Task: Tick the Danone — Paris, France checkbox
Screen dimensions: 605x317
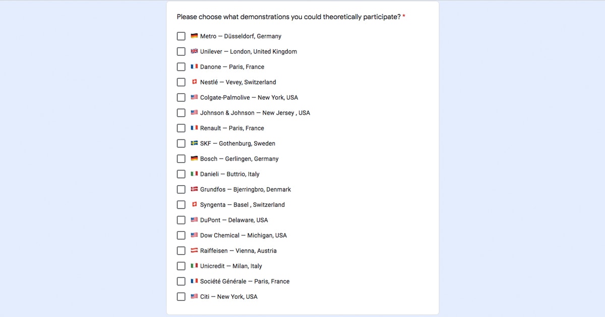Action: [181, 67]
